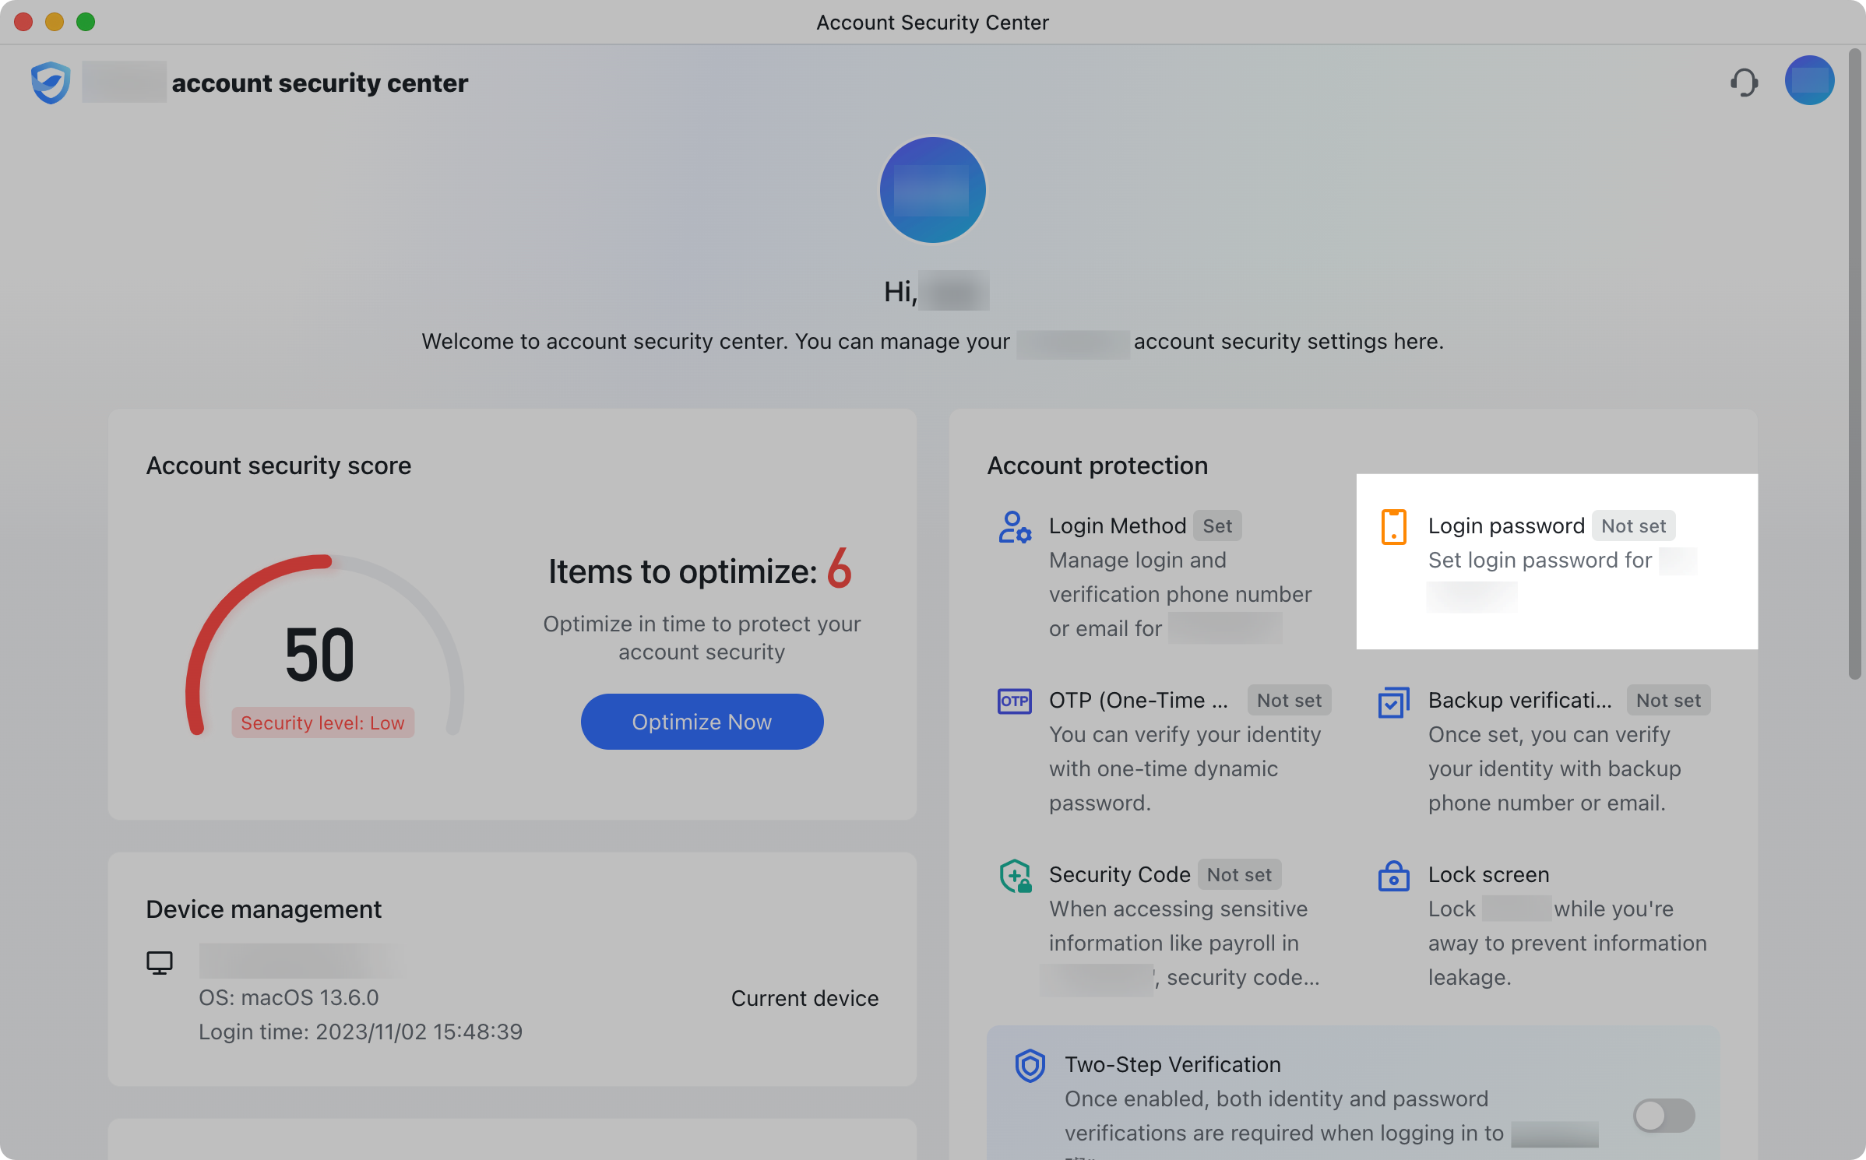Select the Login Method gear icon

tap(1015, 526)
